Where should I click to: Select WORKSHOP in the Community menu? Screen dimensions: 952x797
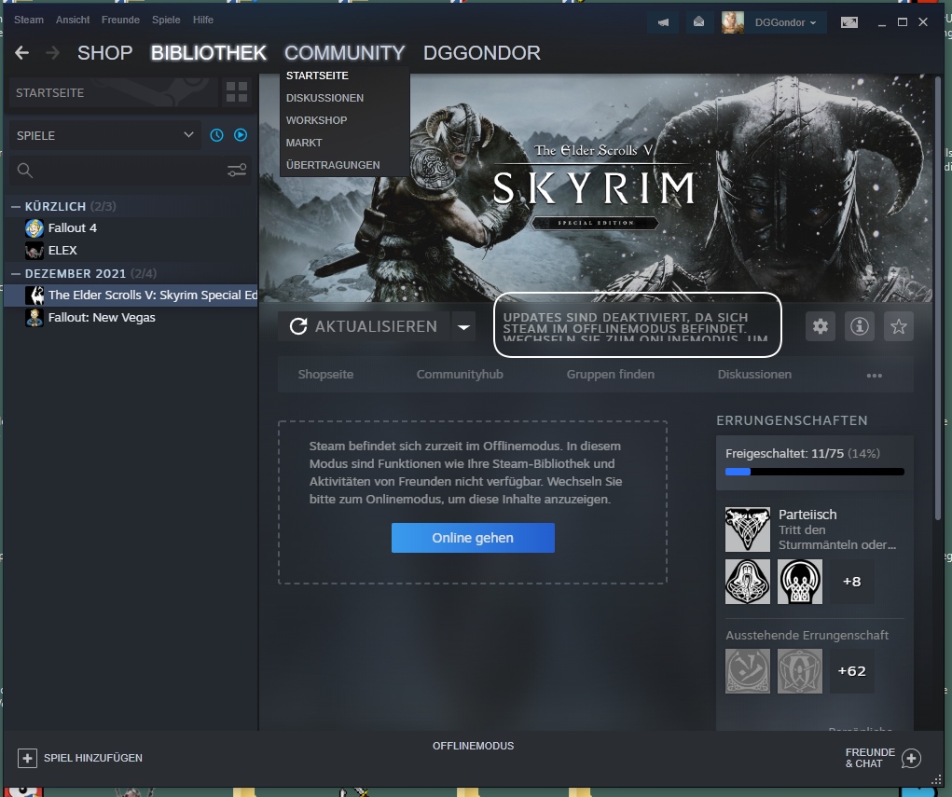[317, 120]
